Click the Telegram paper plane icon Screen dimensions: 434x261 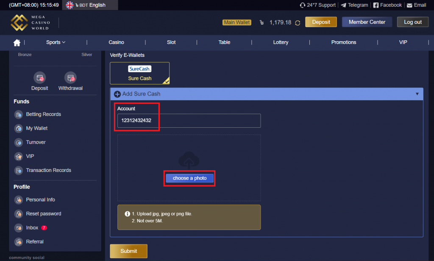coord(343,5)
